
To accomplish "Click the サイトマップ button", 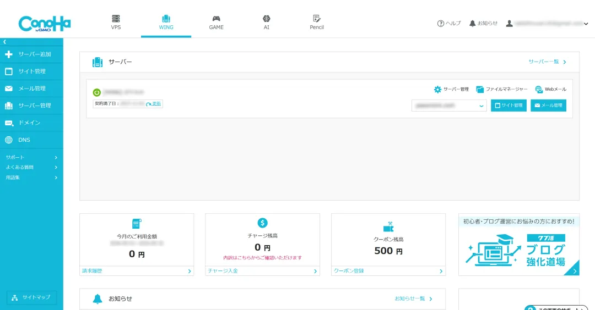I will (31, 297).
